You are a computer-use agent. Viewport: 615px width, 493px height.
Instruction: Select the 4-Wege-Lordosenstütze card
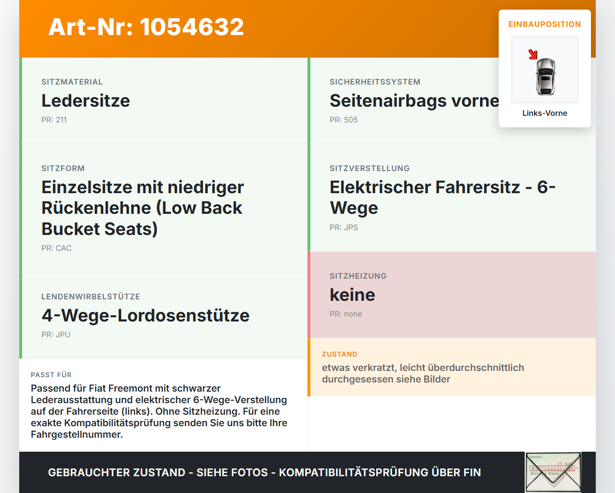[163, 316]
